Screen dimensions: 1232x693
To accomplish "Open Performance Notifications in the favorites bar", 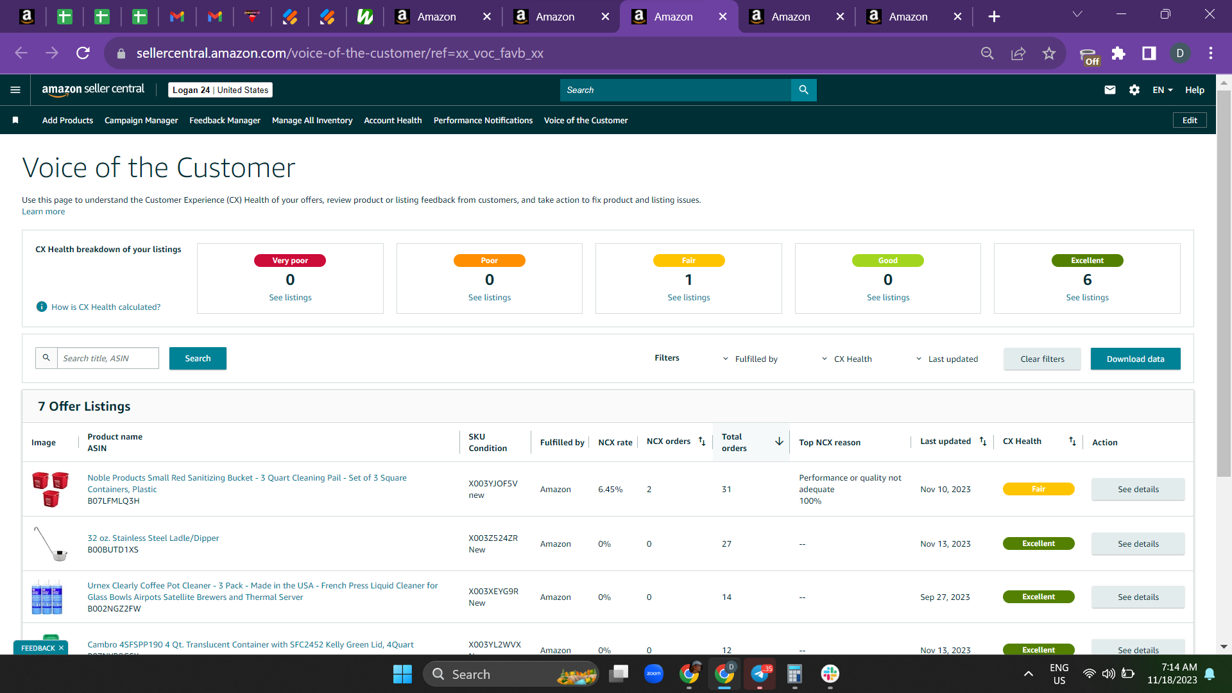I will coord(483,120).
